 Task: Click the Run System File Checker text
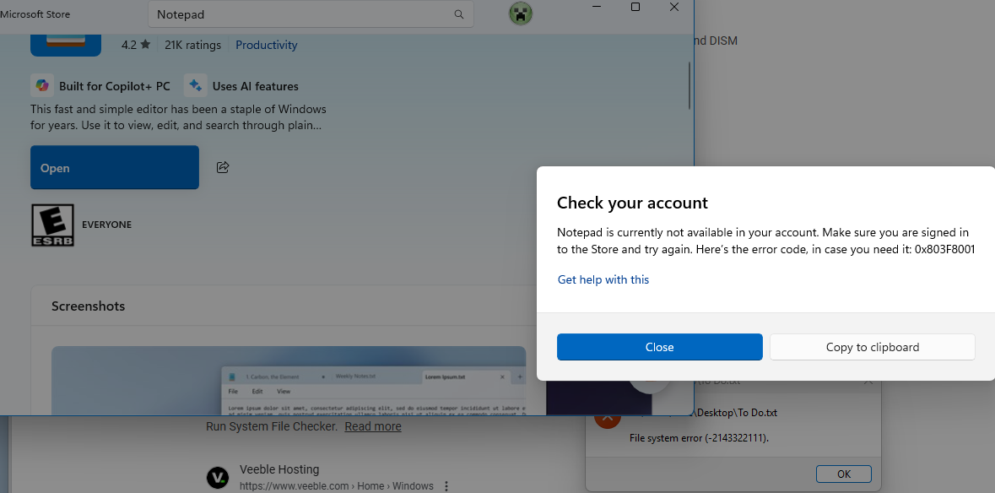click(272, 426)
